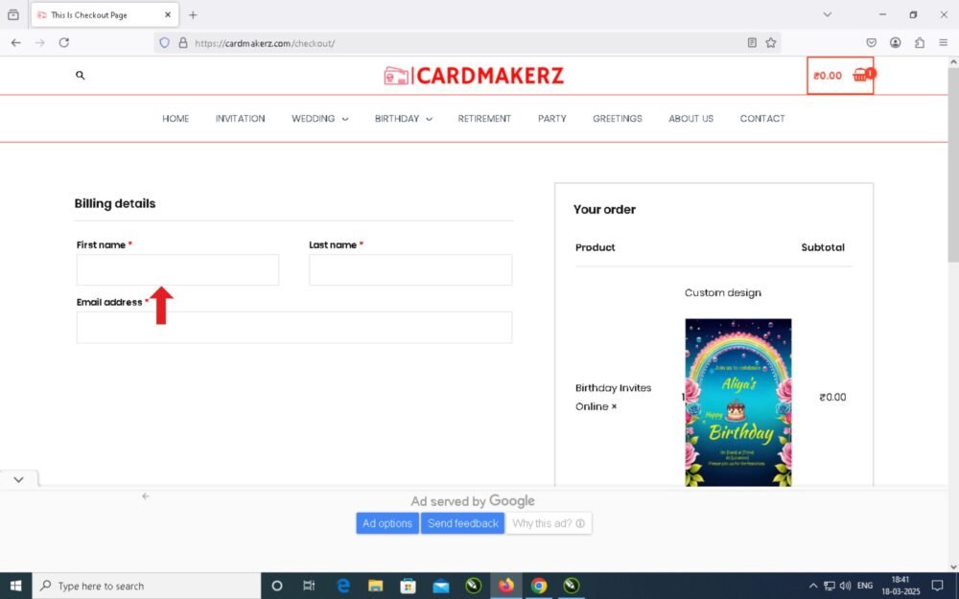This screenshot has height=599, width=959.
Task: Click inside the First name input field
Action: tap(177, 269)
